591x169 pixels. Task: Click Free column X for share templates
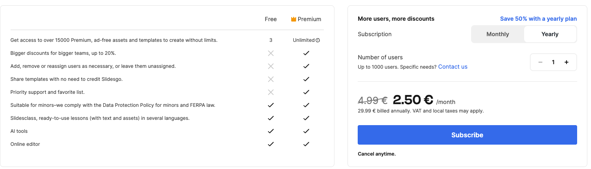click(x=271, y=79)
